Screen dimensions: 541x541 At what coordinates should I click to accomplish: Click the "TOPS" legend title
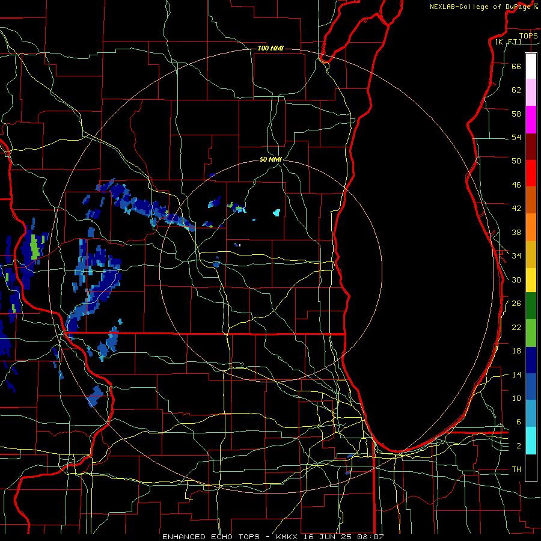[x=528, y=36]
